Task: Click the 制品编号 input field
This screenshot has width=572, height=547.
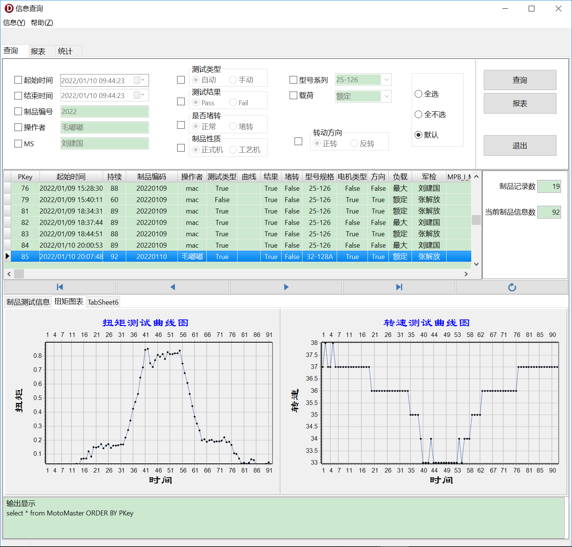Action: [x=105, y=112]
